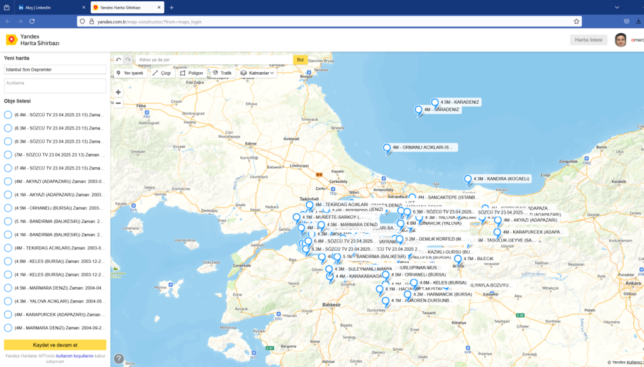The height and width of the screenshot is (367, 644).
Task: Open the browser downloads icon
Action: tap(639, 21)
